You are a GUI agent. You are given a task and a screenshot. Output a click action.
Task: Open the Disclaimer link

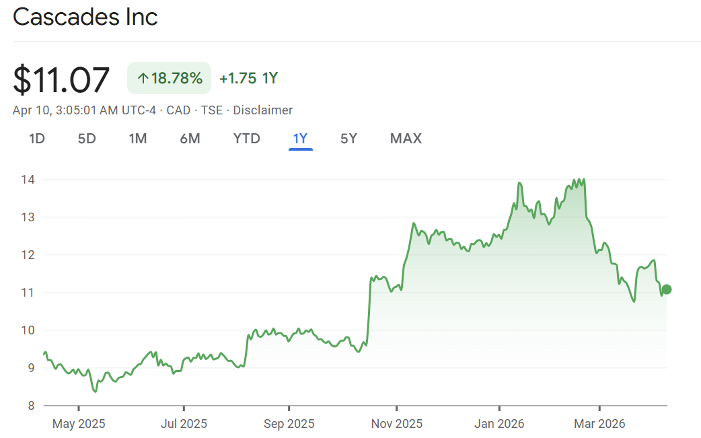262,110
